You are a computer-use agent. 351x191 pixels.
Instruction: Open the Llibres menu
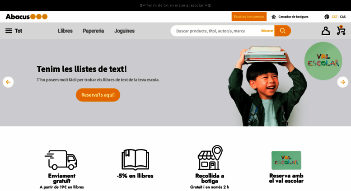point(65,31)
